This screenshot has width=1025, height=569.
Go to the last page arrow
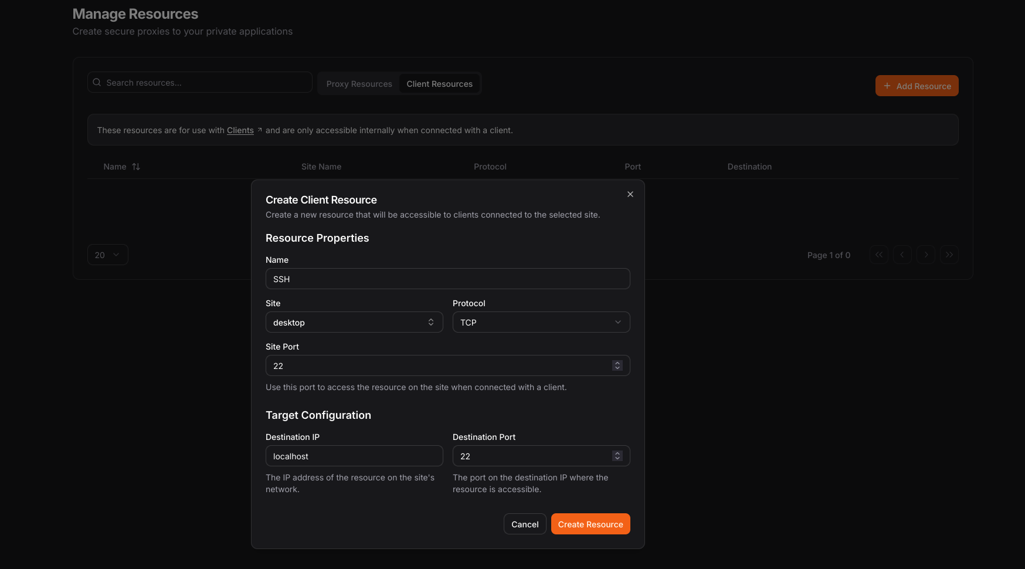click(x=949, y=255)
